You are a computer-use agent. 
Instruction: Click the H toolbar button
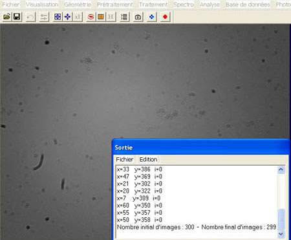(111, 17)
